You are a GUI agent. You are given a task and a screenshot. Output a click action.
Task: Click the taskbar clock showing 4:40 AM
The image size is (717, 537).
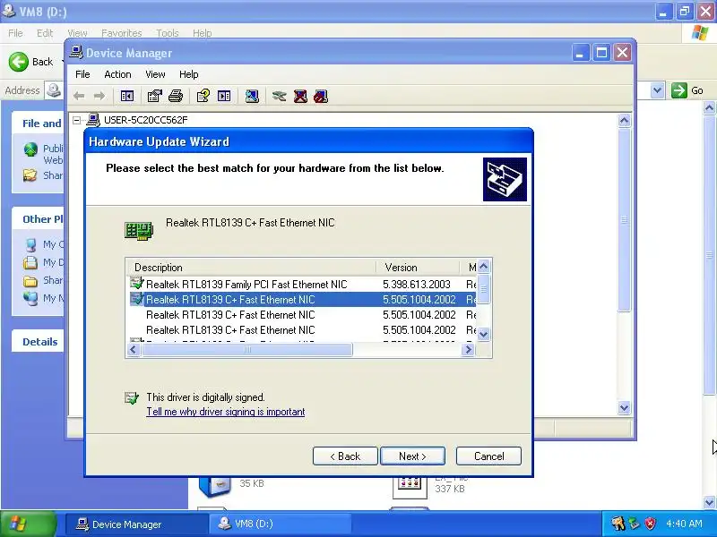pyautogui.click(x=684, y=524)
